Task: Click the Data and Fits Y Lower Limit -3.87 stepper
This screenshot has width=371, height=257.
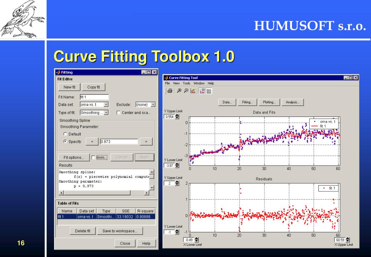Action: click(177, 165)
